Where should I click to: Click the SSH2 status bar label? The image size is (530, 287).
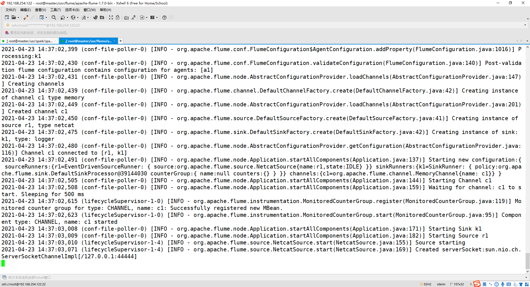click(x=427, y=284)
